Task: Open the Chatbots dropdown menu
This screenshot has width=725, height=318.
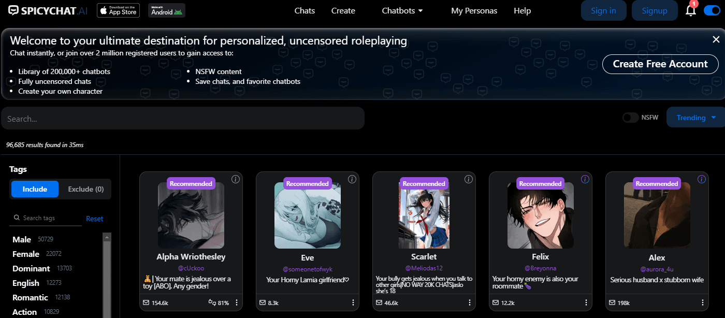Action: click(402, 10)
